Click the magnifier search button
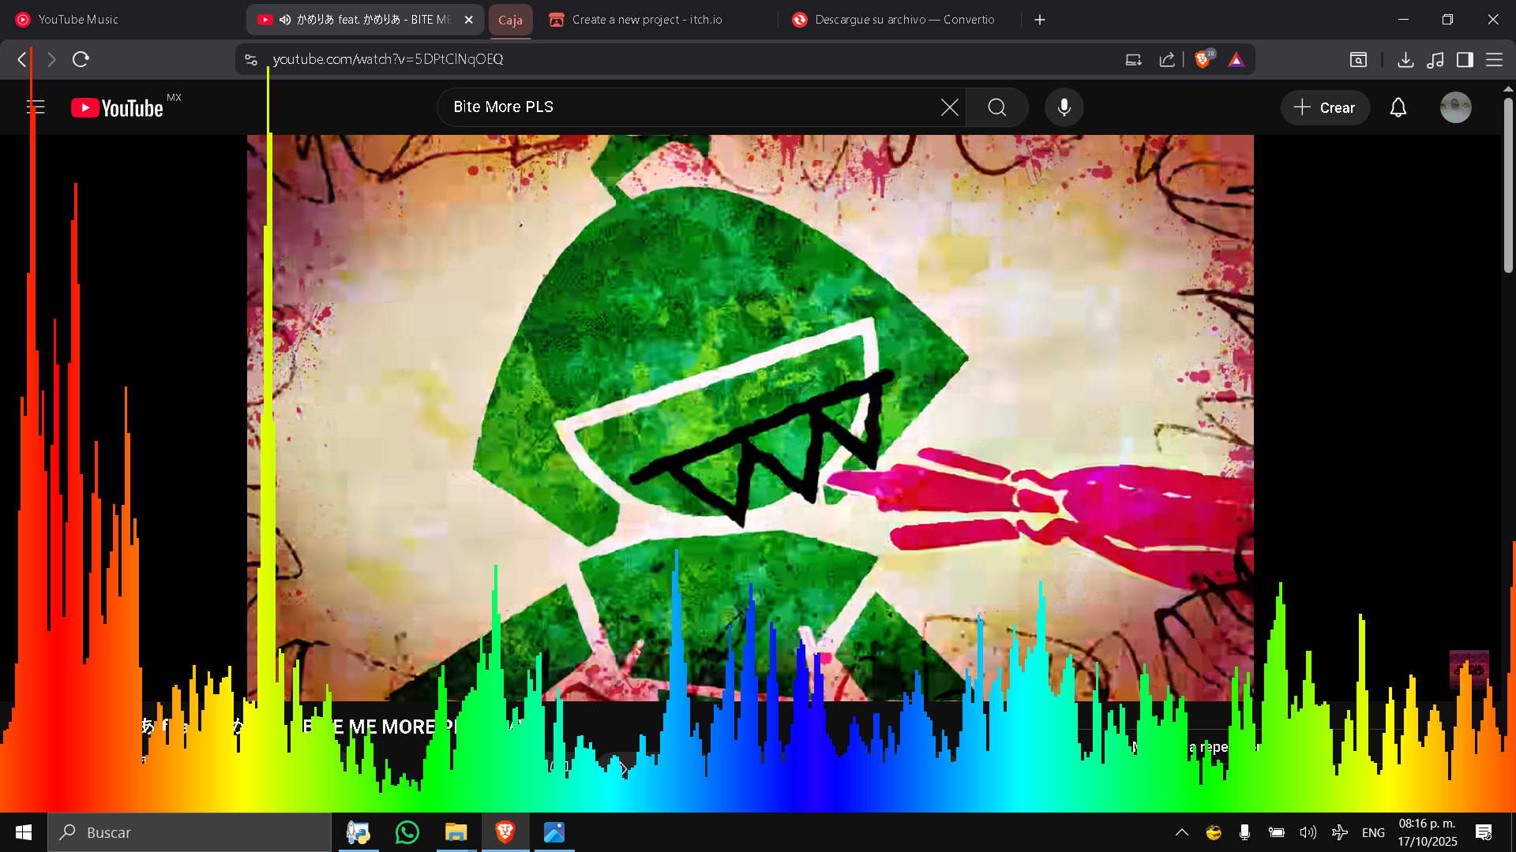1516x852 pixels. pos(997,107)
